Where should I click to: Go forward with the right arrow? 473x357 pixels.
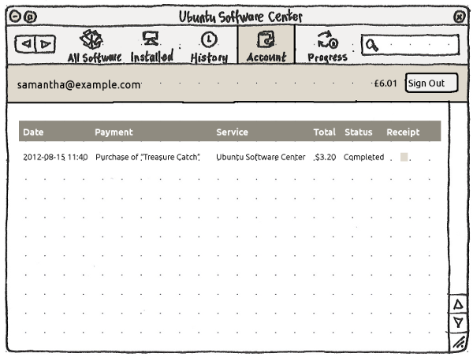coord(46,45)
